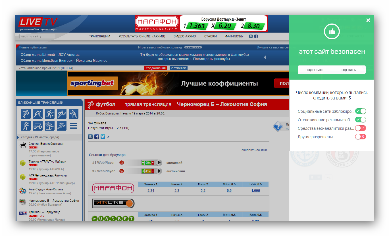The height and width of the screenshot is (236, 389).
Task: Open the ФАН-КЛУБЫ menu item
Action: click(x=234, y=36)
